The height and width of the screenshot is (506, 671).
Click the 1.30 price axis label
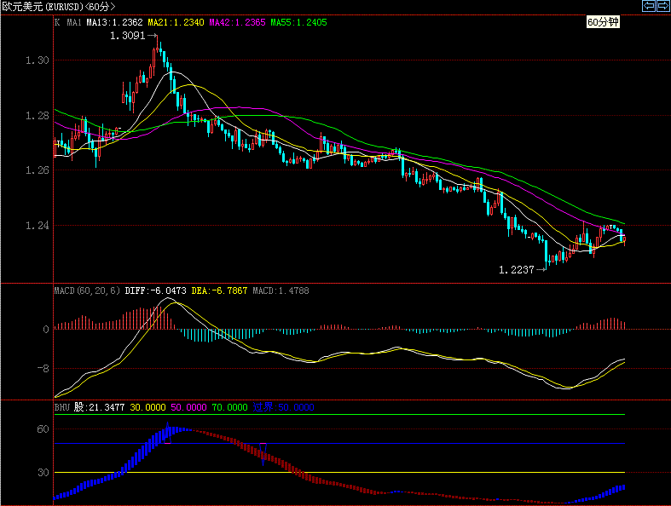[38, 60]
